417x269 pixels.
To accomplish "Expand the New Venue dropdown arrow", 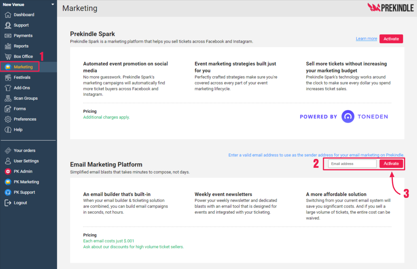I will 53,5.
